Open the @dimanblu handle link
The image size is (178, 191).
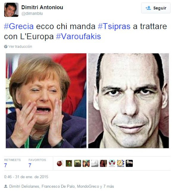(32, 13)
